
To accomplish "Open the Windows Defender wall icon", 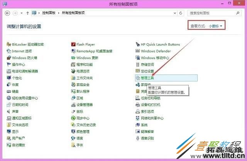I will coord(138,51).
